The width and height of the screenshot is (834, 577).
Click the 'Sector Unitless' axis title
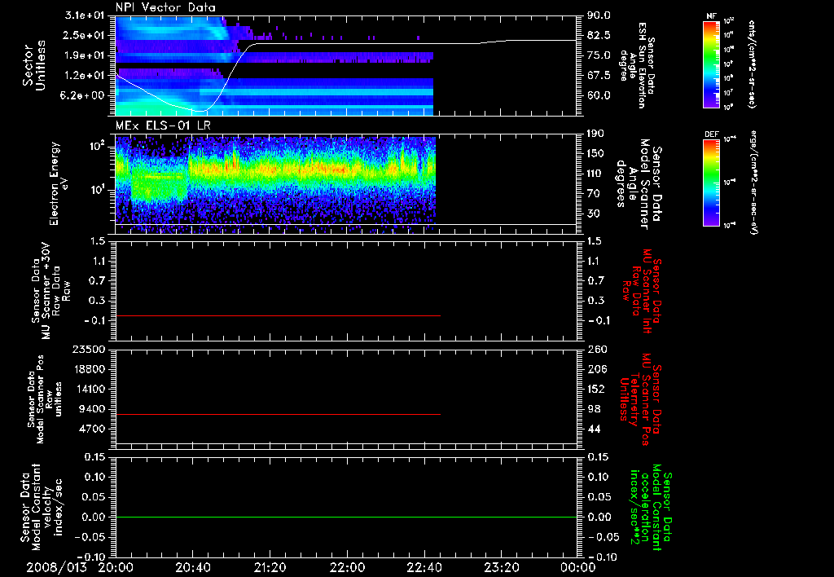click(34, 65)
